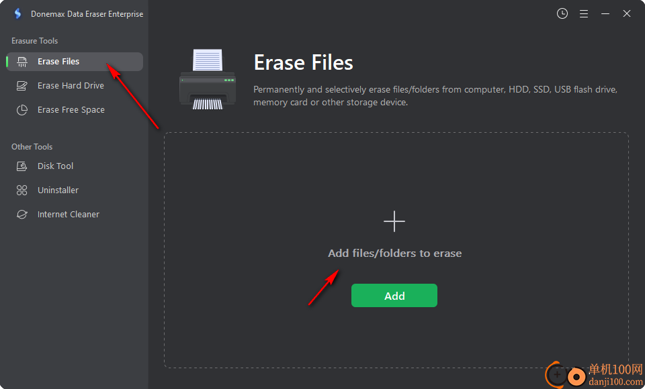Click the Disk Tool icon
Screen dimensions: 645x389
click(x=21, y=166)
